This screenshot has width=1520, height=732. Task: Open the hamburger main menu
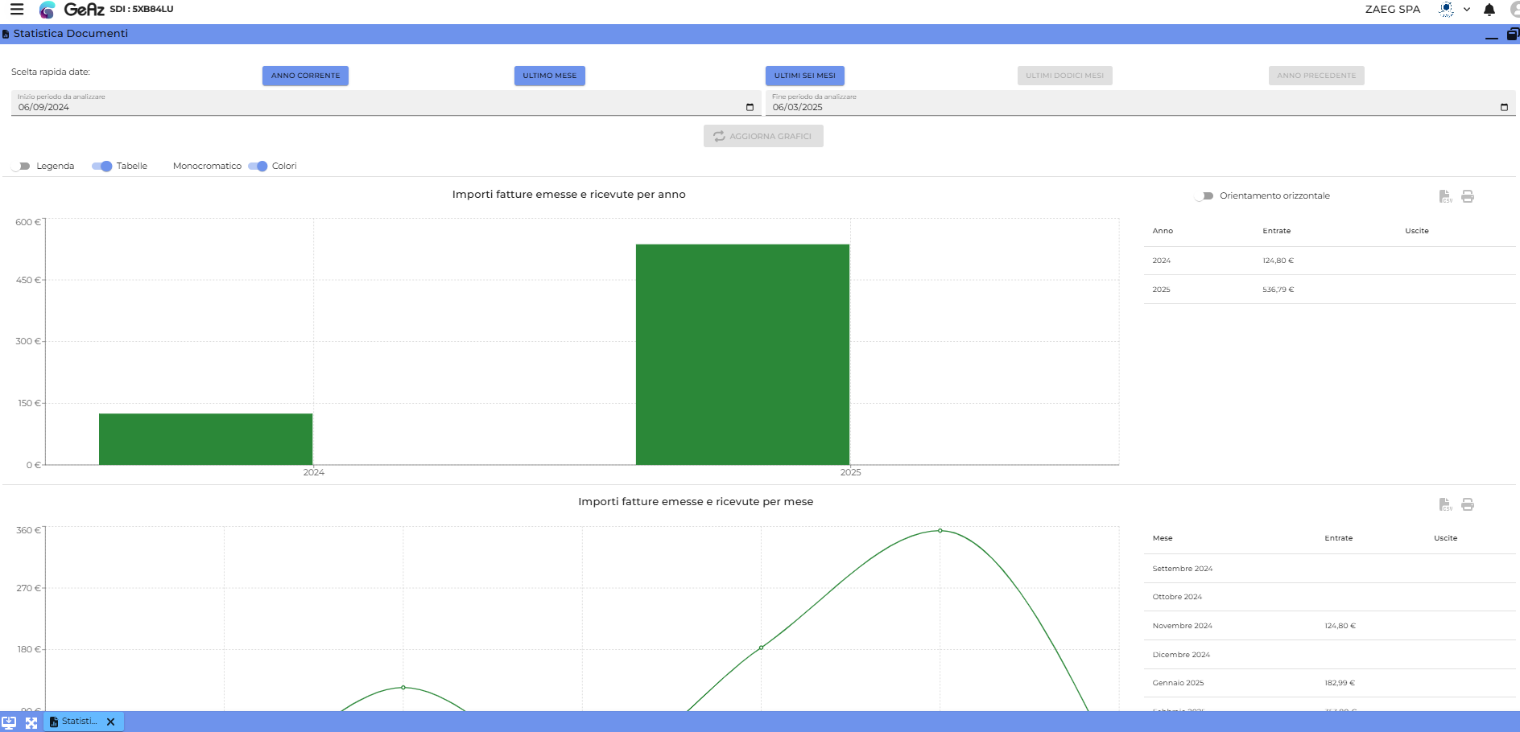click(17, 10)
